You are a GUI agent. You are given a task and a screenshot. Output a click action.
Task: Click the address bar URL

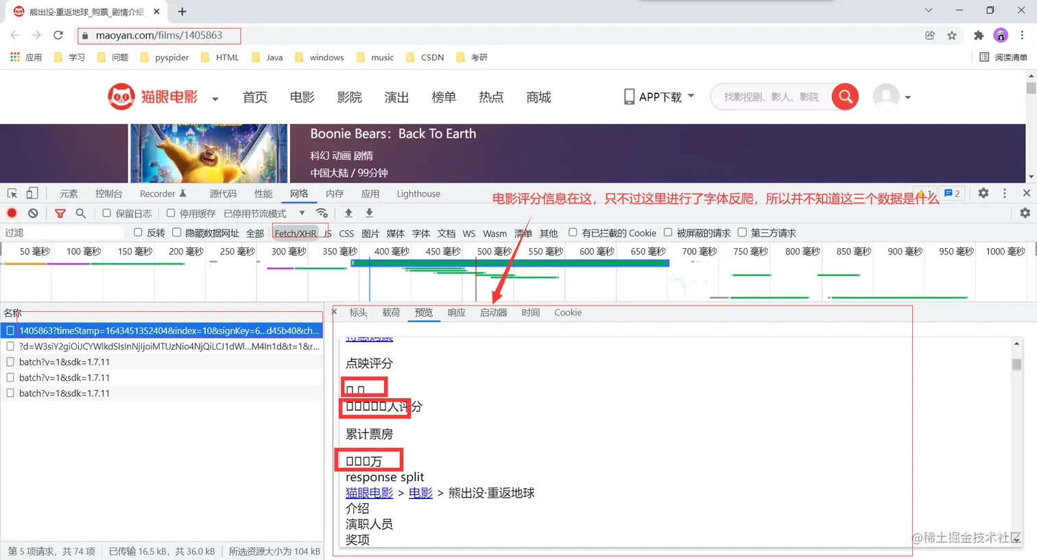pos(158,35)
